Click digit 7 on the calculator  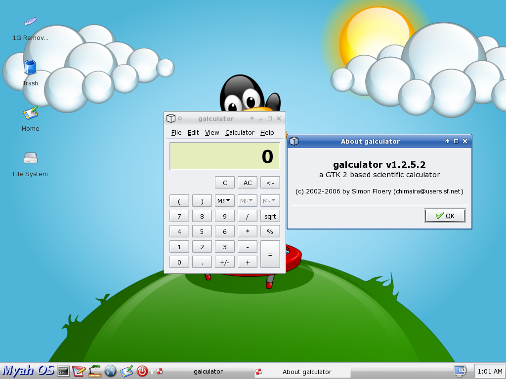tap(179, 216)
